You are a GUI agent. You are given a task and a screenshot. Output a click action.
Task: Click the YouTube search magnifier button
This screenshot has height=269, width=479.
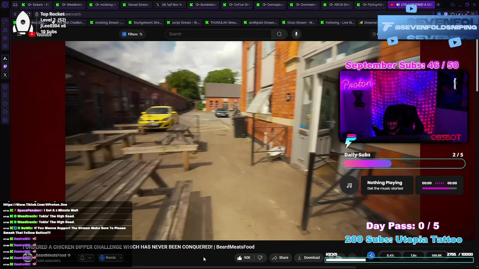tap(279, 34)
